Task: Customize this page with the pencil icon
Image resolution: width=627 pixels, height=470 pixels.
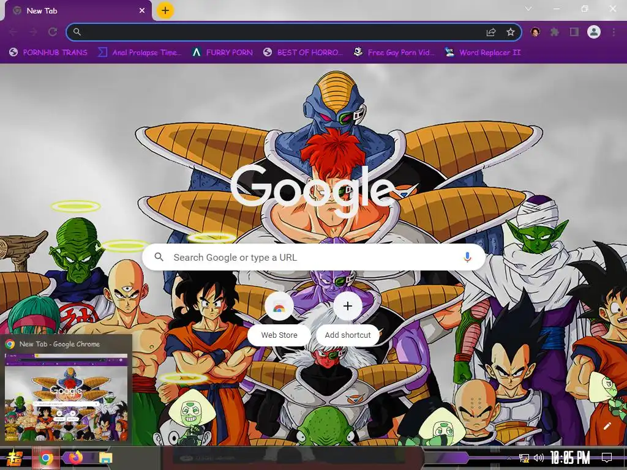Action: tap(607, 426)
